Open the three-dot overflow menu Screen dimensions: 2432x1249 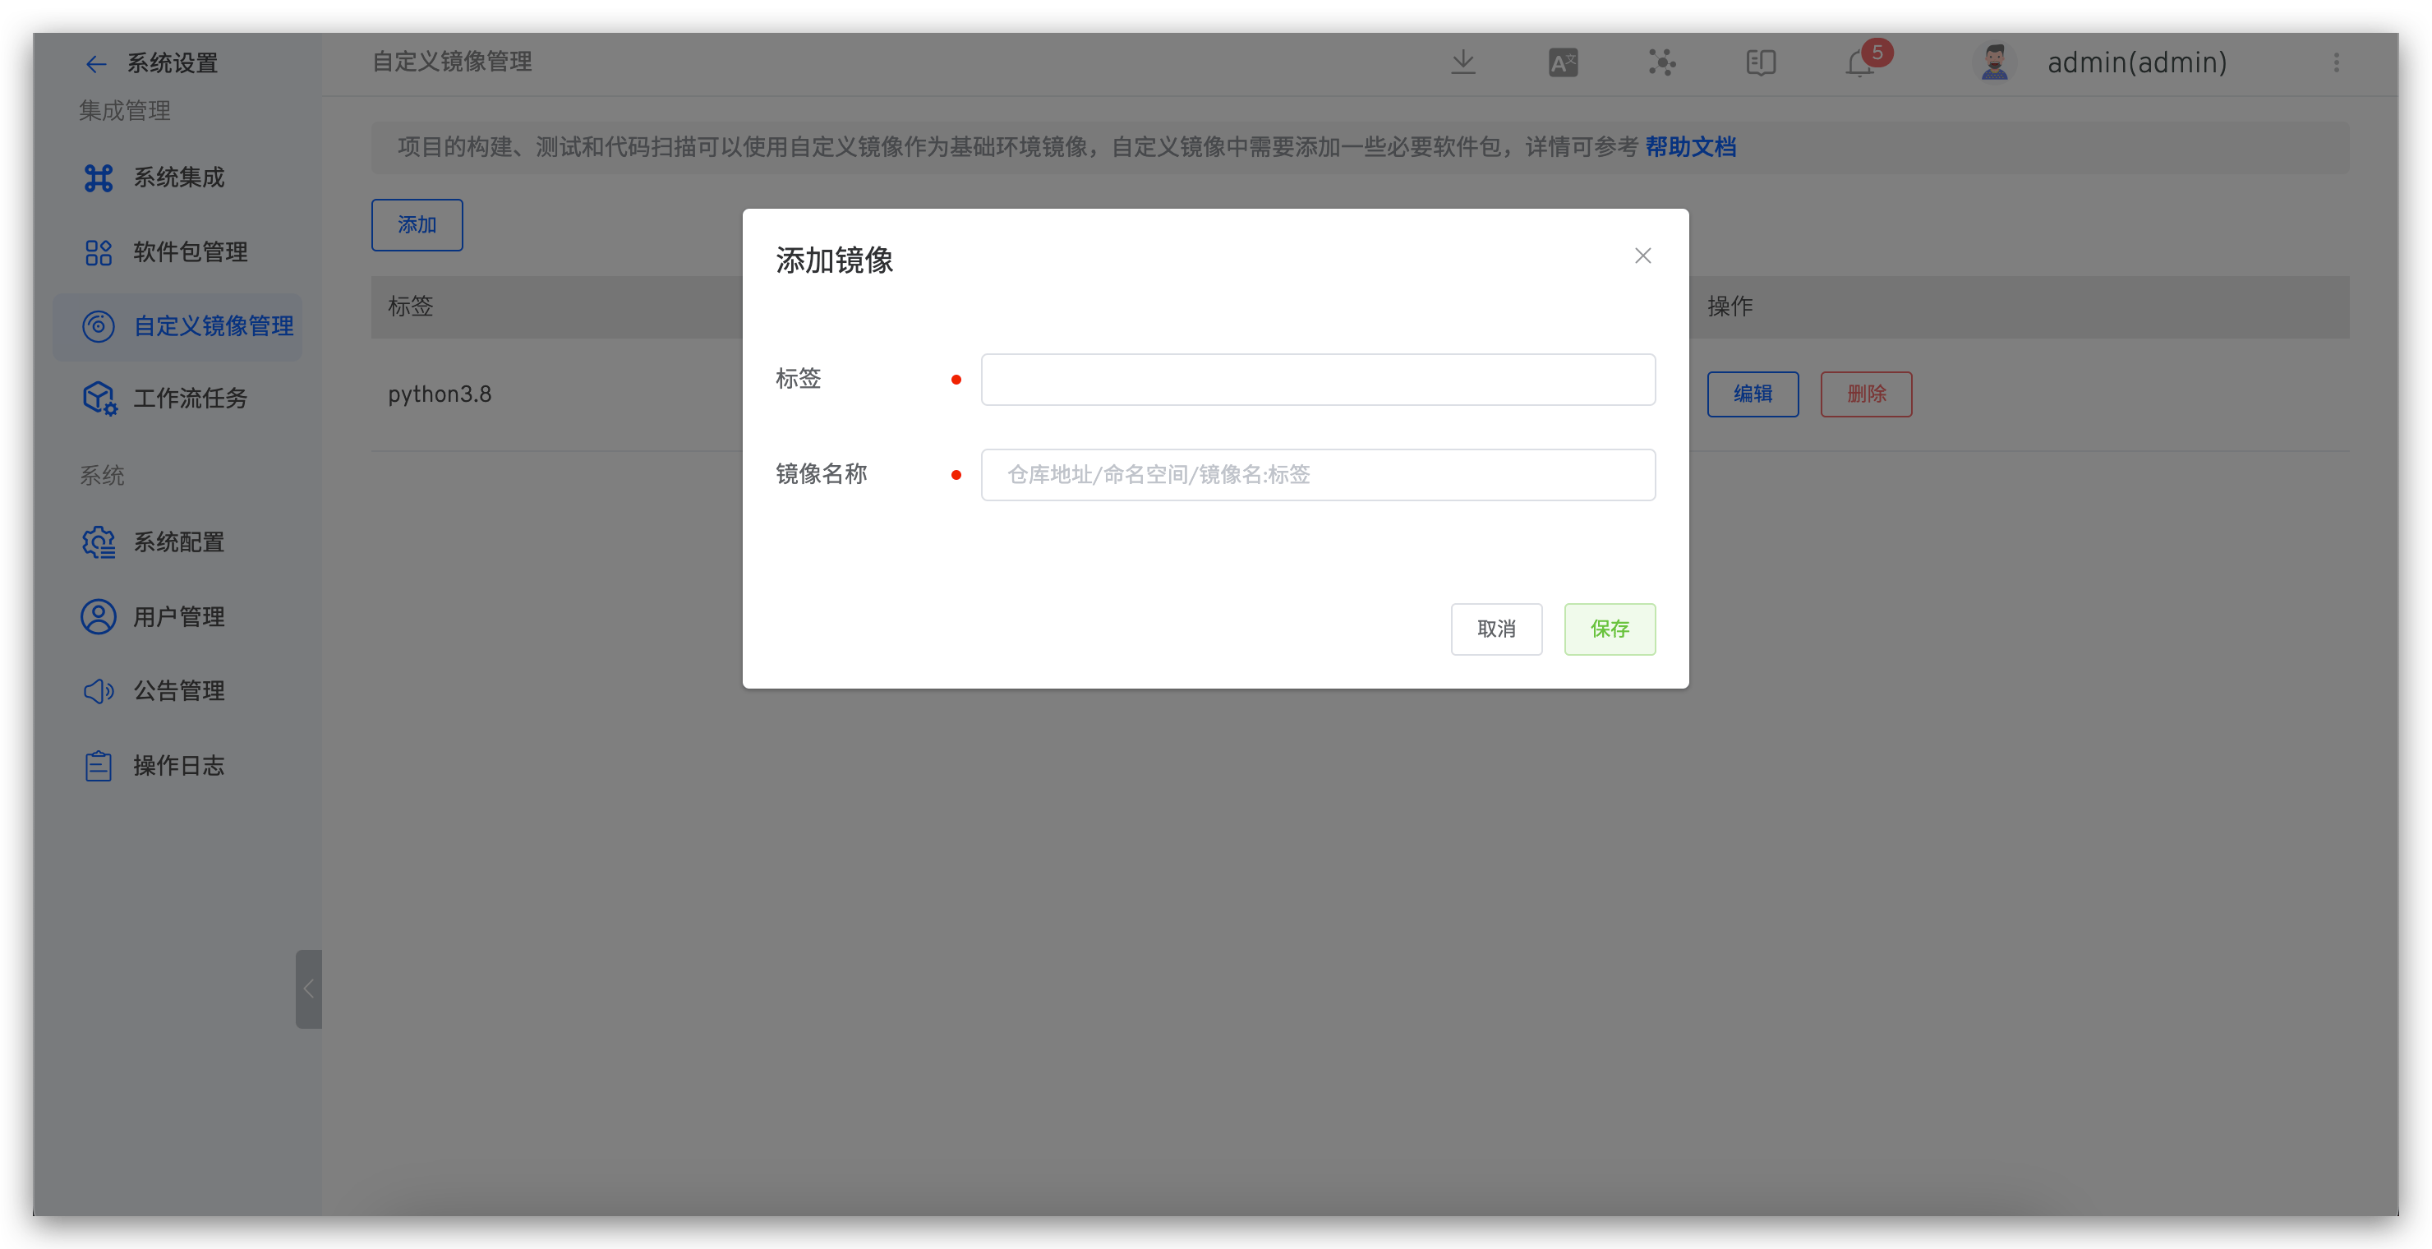(2338, 62)
